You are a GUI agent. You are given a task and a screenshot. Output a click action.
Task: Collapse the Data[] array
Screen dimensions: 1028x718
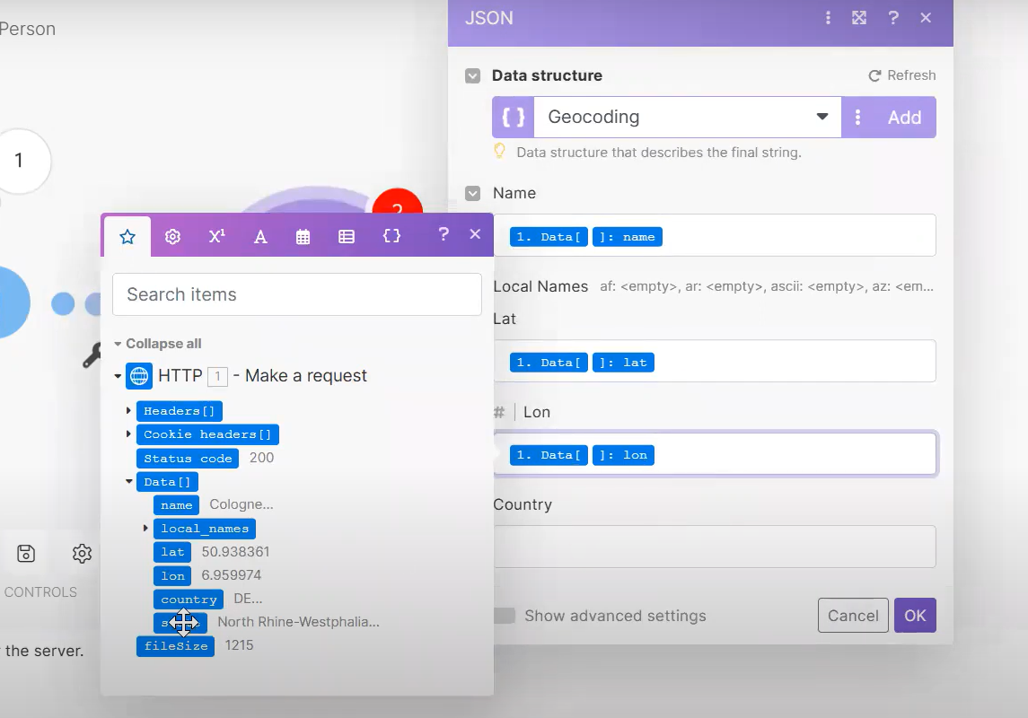click(129, 481)
